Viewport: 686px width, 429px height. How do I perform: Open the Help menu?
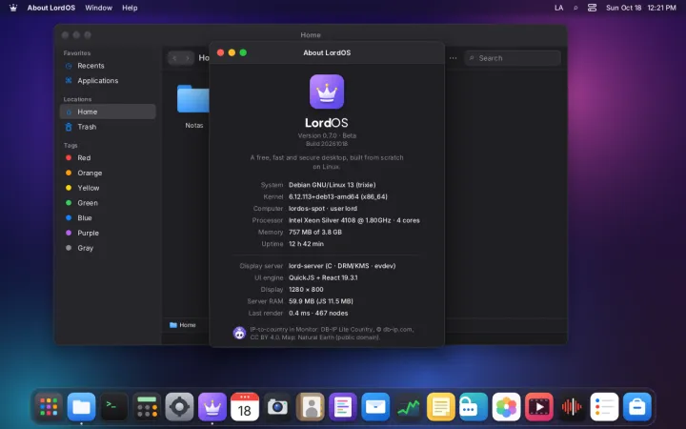(x=130, y=8)
